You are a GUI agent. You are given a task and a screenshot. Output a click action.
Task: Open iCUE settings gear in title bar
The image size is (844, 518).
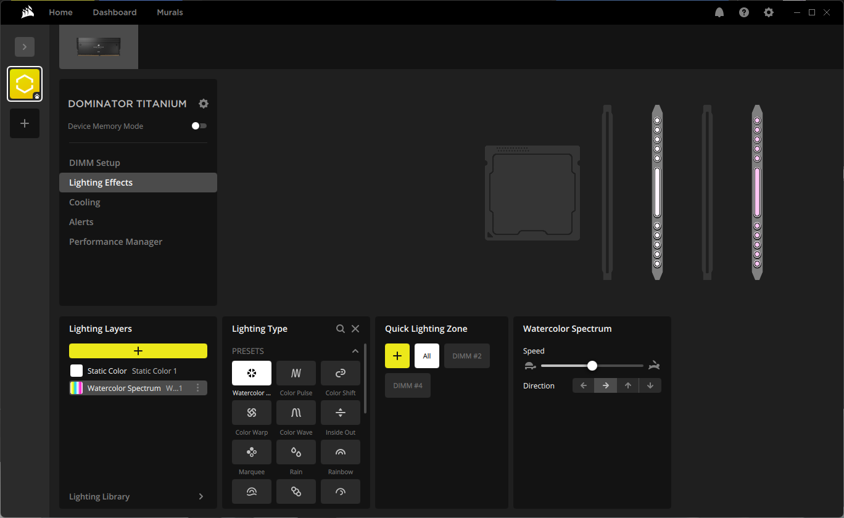point(769,12)
